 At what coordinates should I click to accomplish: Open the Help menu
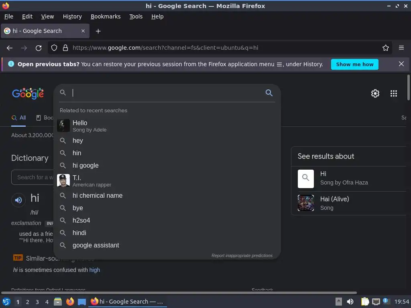[157, 16]
